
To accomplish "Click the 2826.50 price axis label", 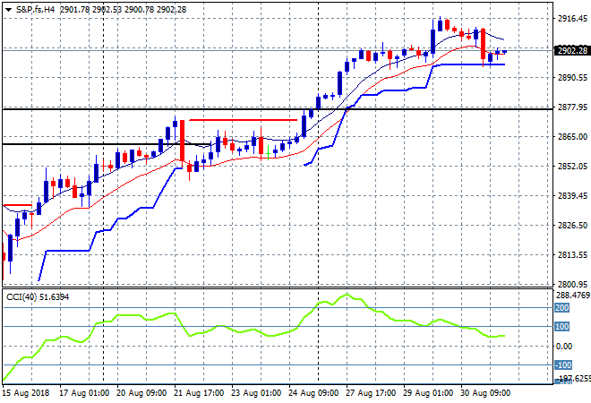I will [x=572, y=226].
